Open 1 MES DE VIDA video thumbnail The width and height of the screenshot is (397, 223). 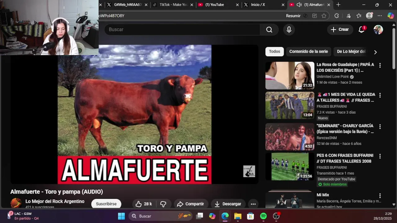pyautogui.click(x=290, y=105)
